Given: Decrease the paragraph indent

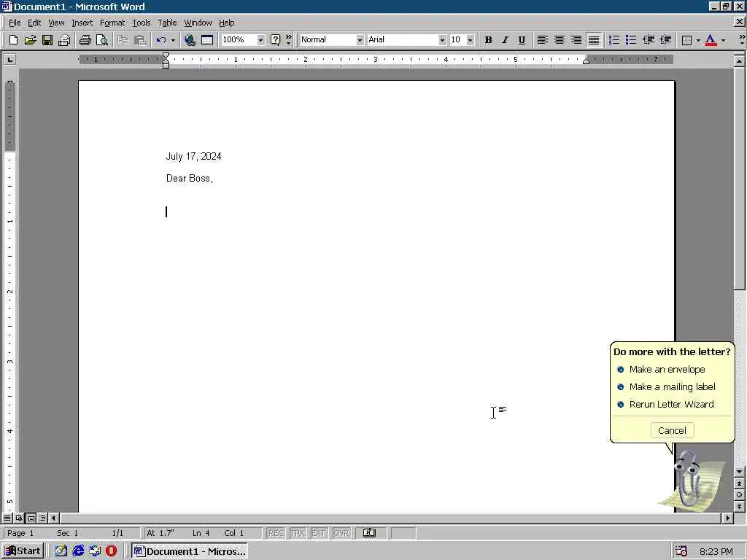Looking at the screenshot, I should click(x=649, y=40).
